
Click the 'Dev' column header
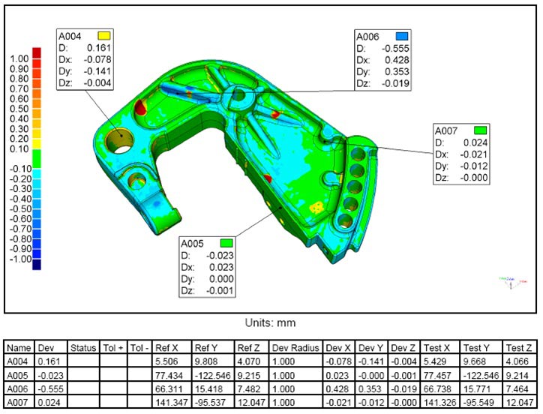click(x=46, y=347)
